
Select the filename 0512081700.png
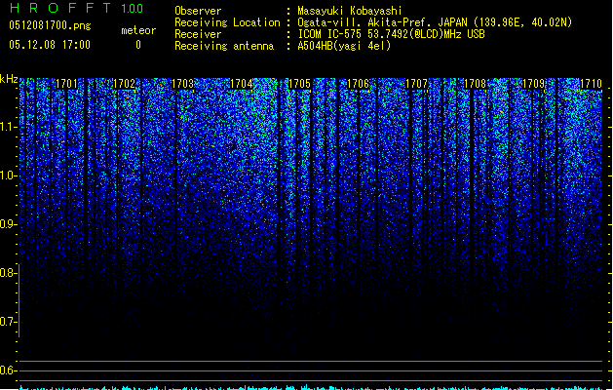point(50,25)
